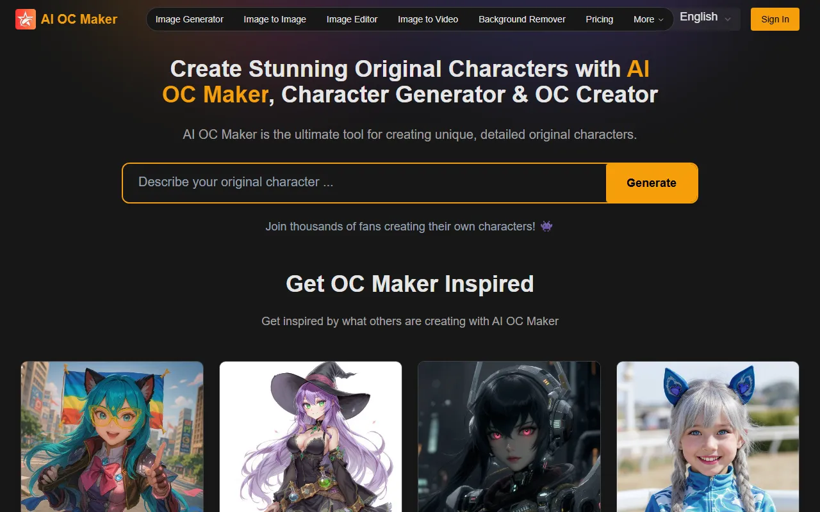Screen dimensions: 820x512
Task: Open the Image Generator menu item
Action: tap(190, 19)
